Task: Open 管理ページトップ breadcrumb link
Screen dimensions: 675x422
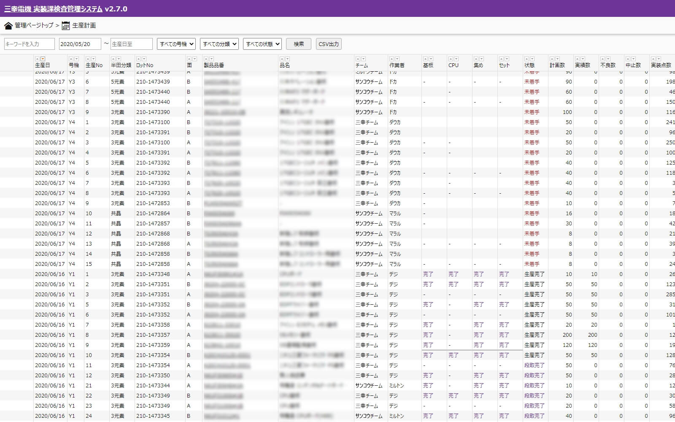Action: [x=34, y=25]
